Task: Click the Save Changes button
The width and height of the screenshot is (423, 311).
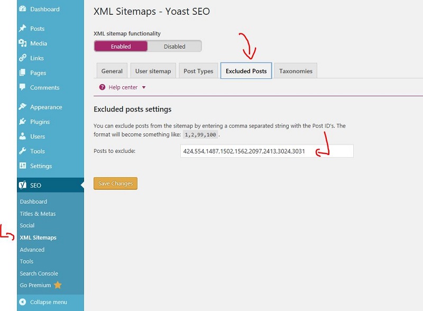Action: click(x=115, y=184)
